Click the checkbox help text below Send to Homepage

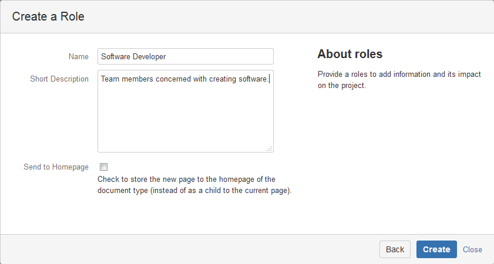[x=194, y=185]
